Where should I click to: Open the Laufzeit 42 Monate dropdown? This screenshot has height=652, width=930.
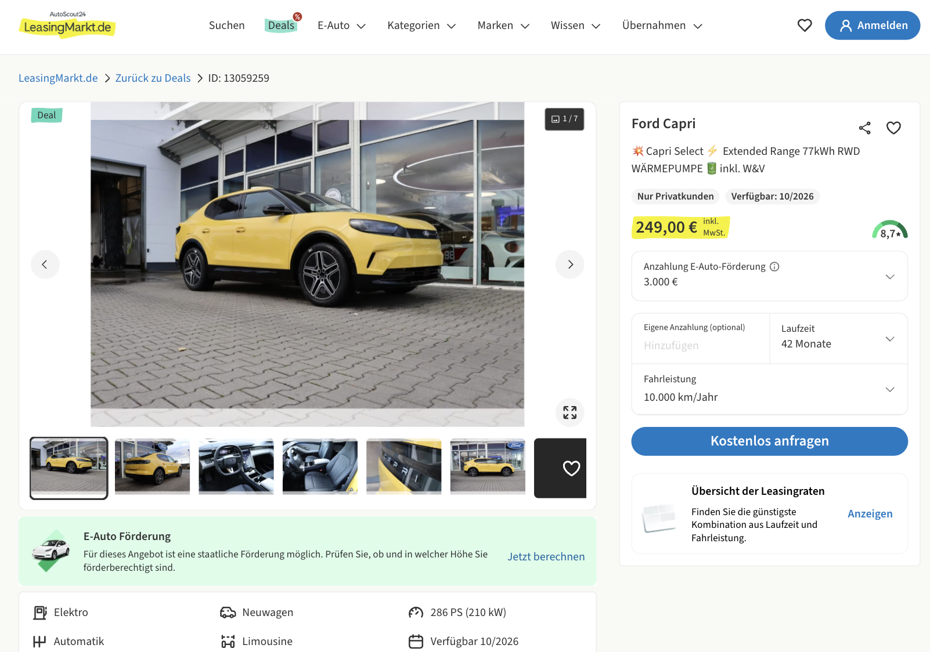[838, 339]
